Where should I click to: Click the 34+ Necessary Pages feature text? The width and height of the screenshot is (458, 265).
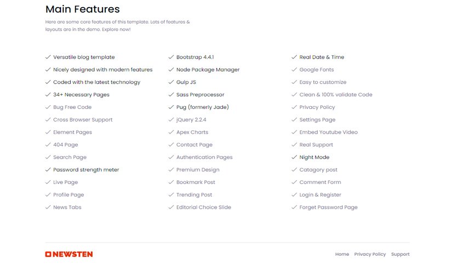point(81,95)
